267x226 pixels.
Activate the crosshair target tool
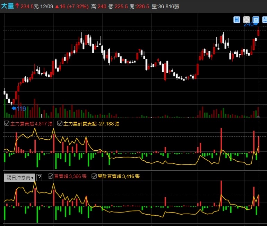247,20
